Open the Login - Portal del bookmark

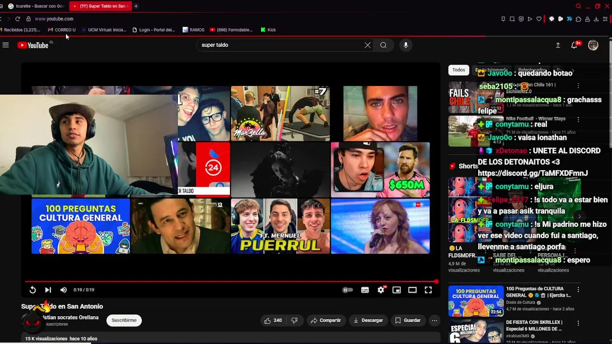pos(154,30)
